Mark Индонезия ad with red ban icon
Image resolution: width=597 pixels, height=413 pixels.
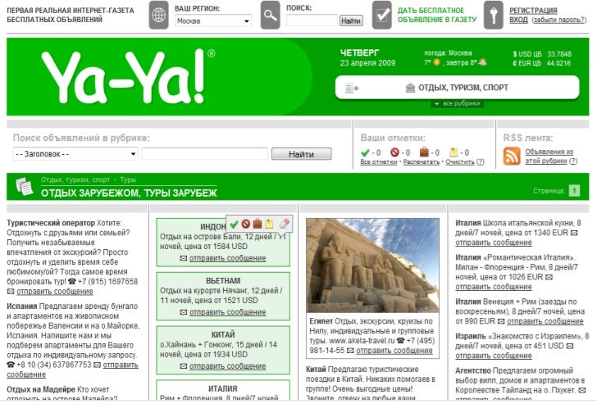[246, 224]
